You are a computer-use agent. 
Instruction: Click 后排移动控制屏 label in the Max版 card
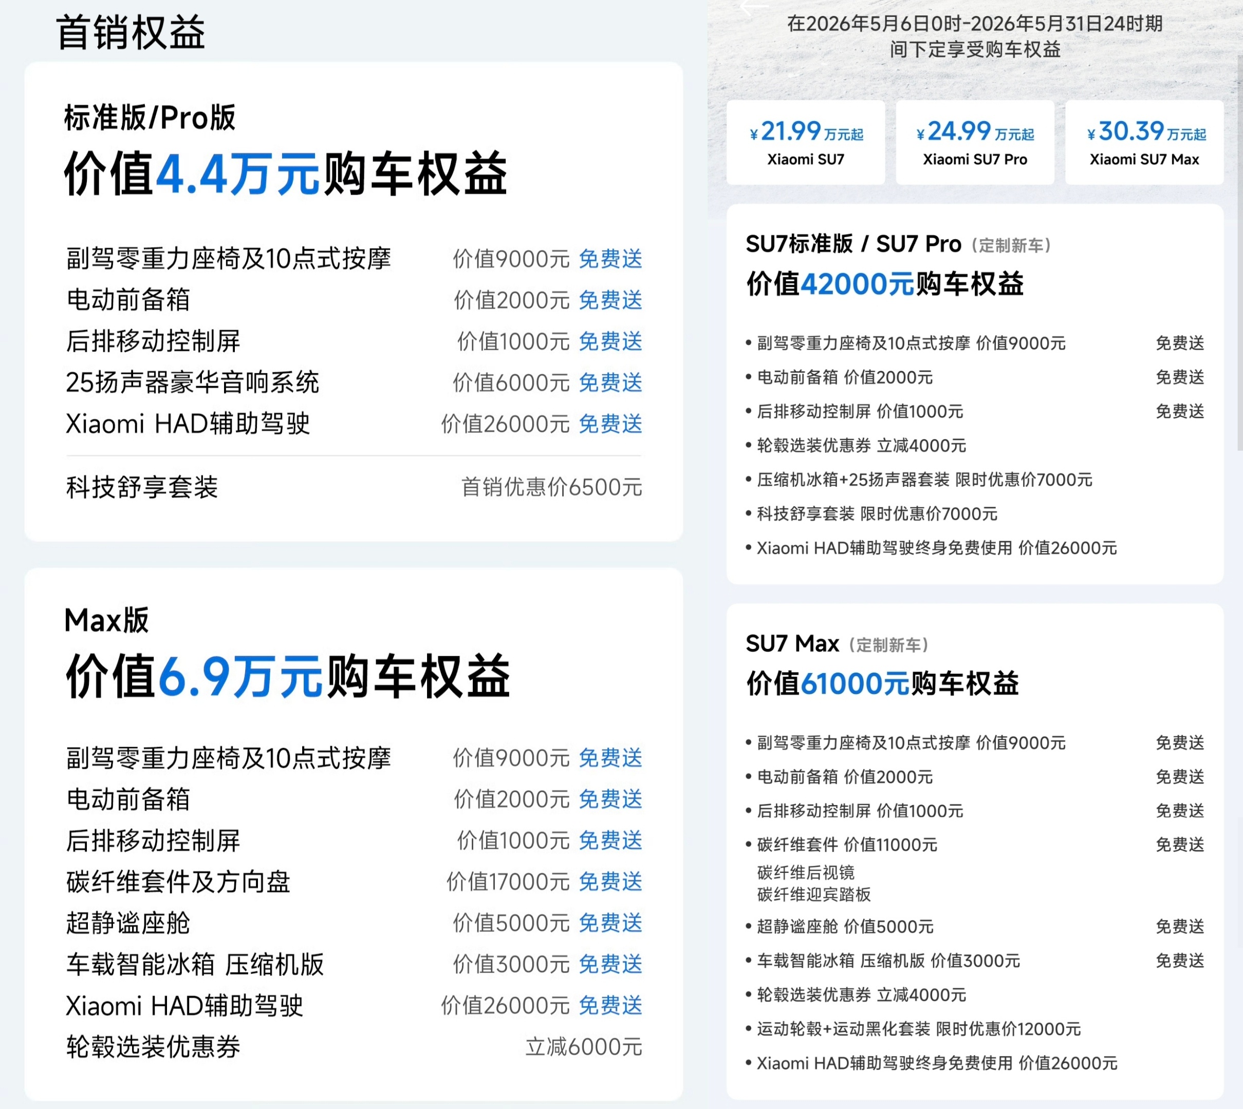153,840
